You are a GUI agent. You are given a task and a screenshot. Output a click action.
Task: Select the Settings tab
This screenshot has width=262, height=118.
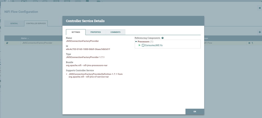[76, 32]
